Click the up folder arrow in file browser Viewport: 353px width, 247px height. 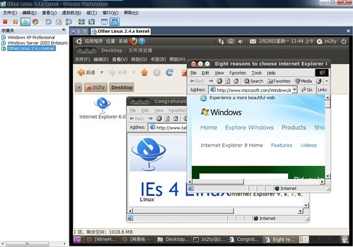[x=144, y=73]
